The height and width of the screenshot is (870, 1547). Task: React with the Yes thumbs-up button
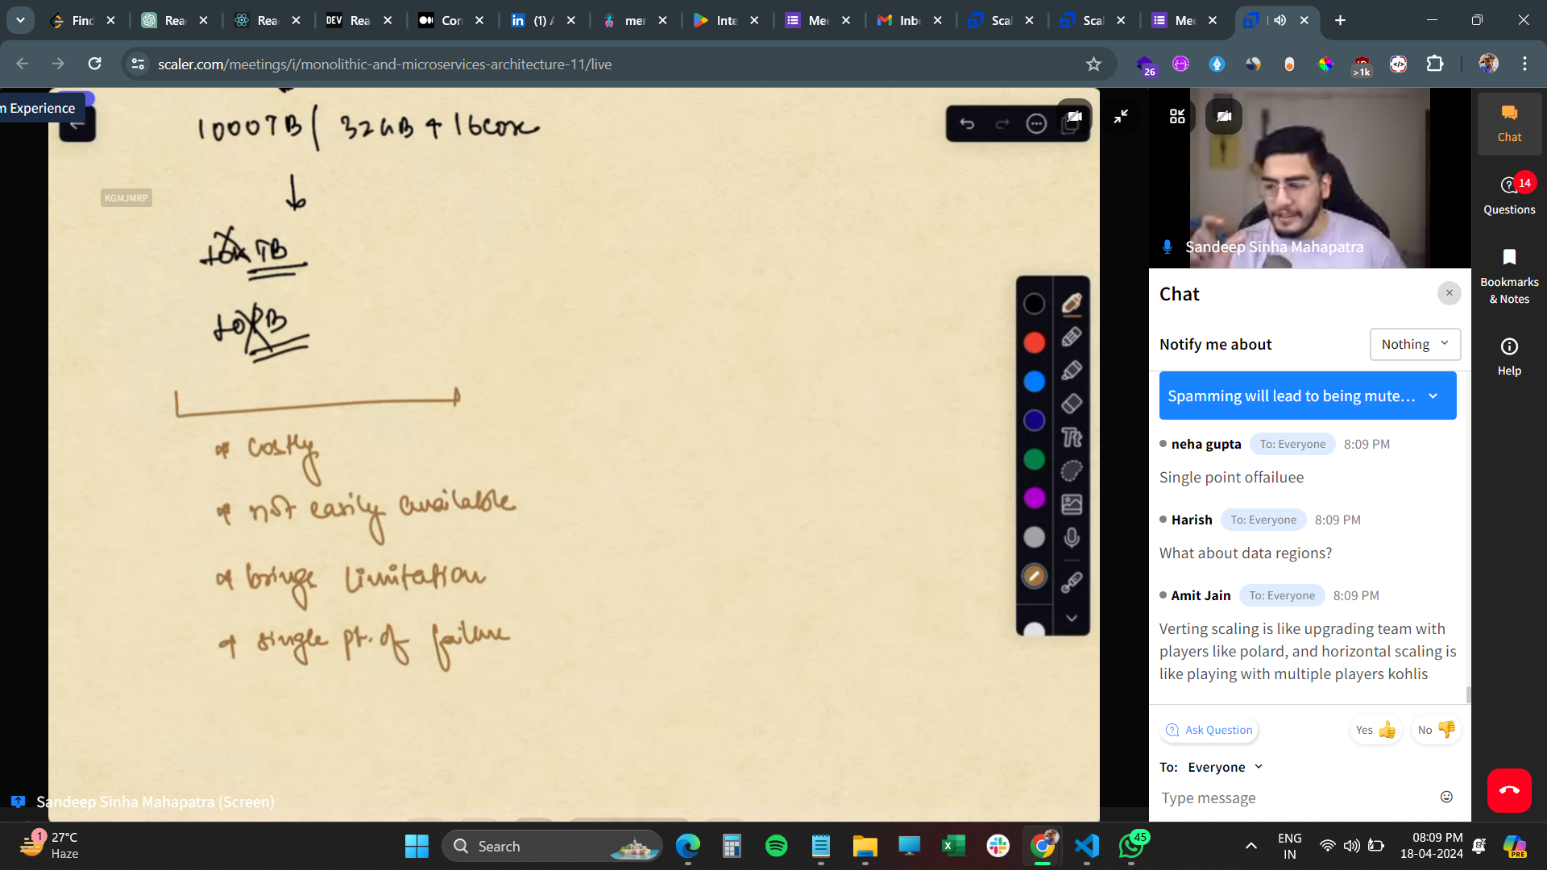tap(1376, 730)
